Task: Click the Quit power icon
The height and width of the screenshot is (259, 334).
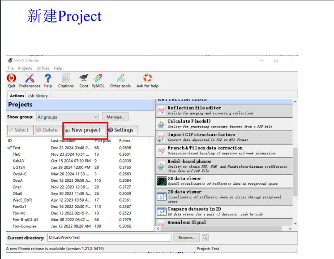Action: click(x=11, y=78)
